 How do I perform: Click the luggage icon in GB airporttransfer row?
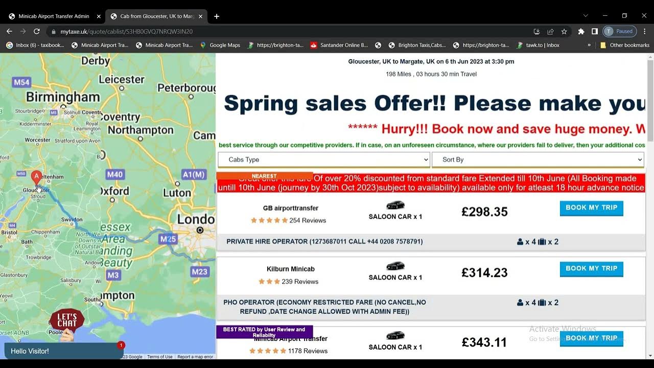click(x=542, y=242)
